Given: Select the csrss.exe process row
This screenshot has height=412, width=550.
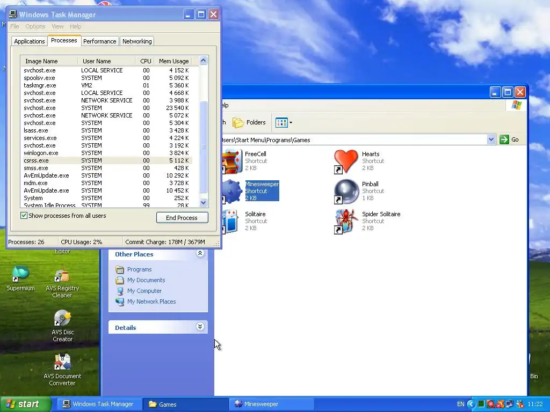Looking at the screenshot, I should (106, 160).
